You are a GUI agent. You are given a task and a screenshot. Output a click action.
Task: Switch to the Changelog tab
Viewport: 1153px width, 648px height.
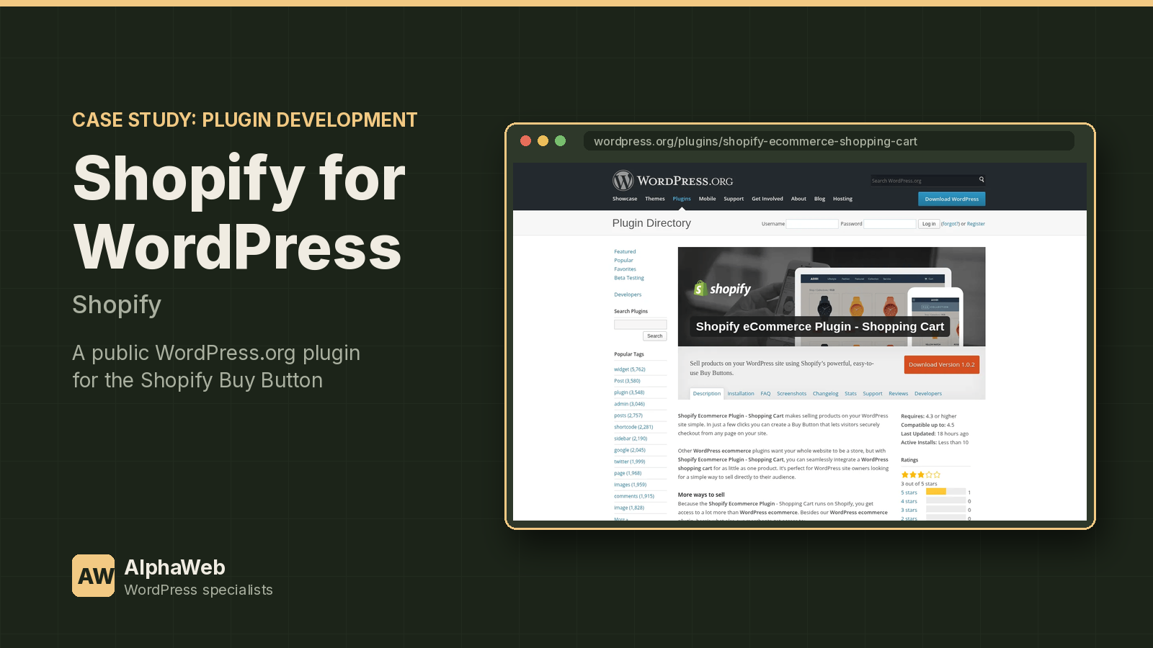click(825, 394)
